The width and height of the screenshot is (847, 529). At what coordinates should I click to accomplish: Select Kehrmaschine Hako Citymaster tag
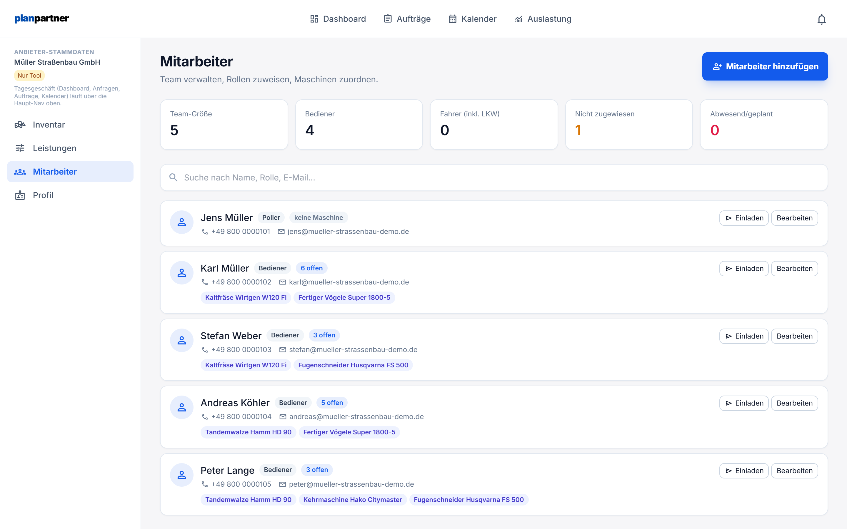pyautogui.click(x=352, y=500)
